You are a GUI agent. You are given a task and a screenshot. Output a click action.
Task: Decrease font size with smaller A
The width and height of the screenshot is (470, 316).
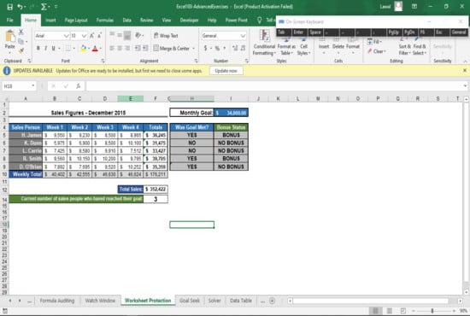99,36
